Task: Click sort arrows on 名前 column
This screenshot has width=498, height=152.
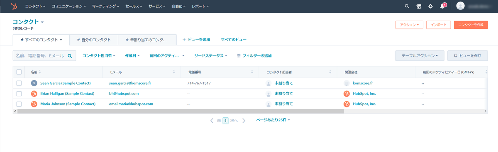Action: pyautogui.click(x=40, y=72)
